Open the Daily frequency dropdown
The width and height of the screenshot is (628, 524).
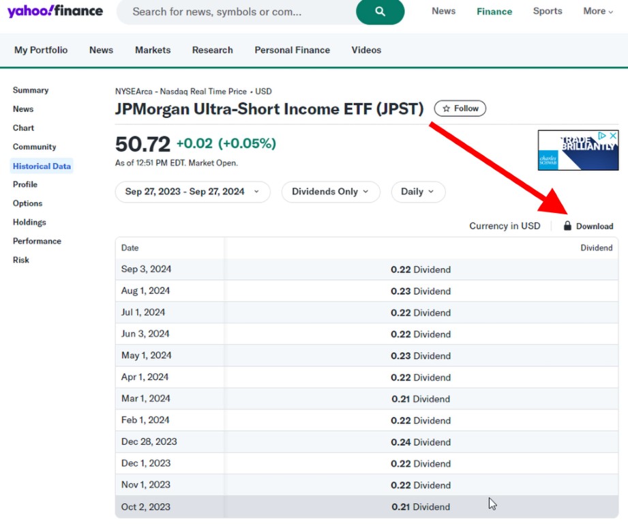coord(418,192)
